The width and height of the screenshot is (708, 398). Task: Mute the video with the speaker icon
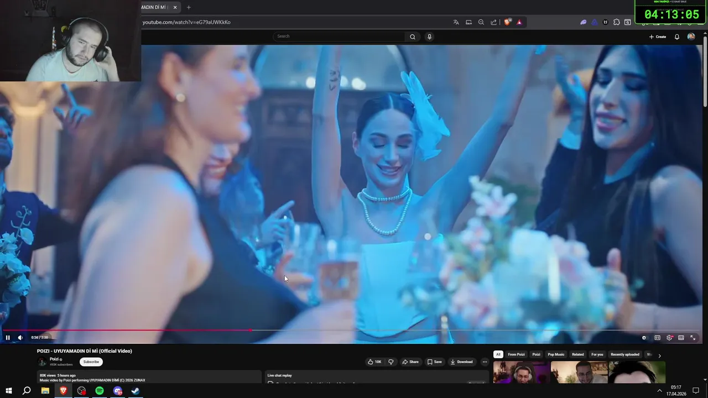tap(20, 337)
